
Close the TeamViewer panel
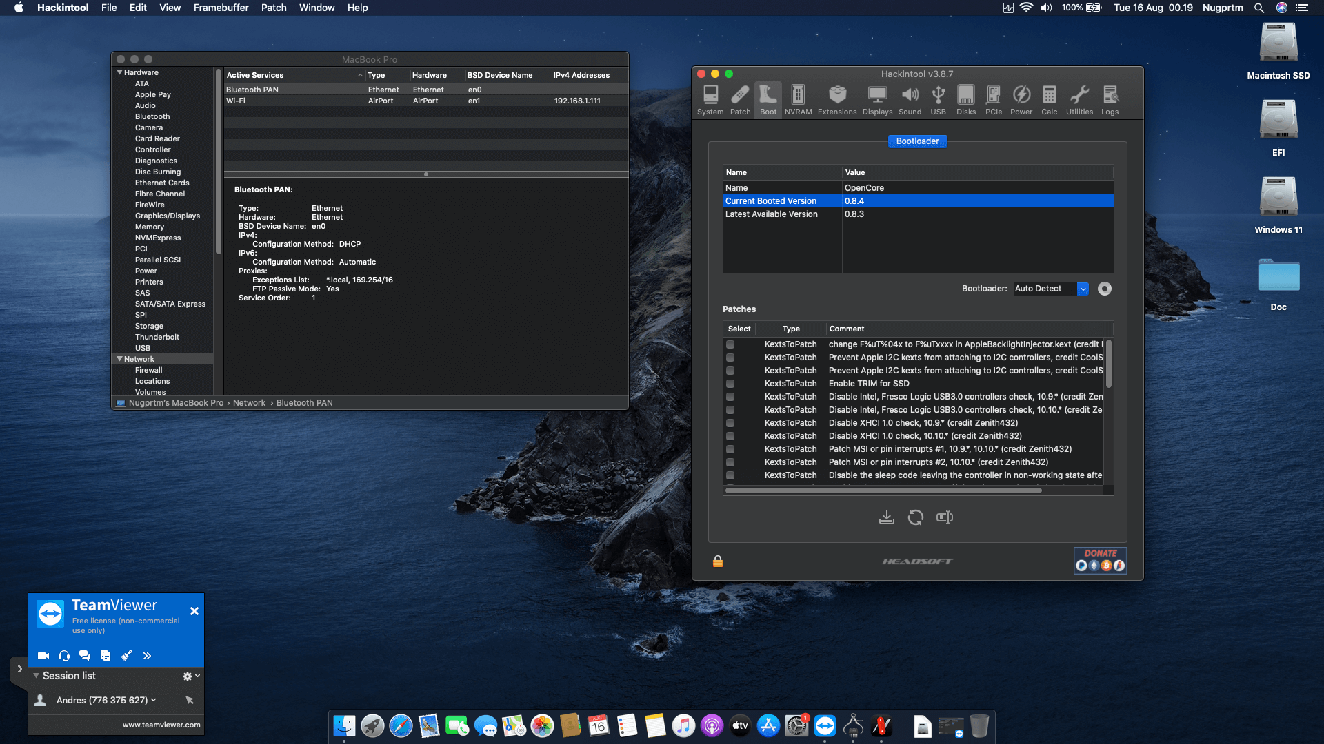[x=194, y=611]
